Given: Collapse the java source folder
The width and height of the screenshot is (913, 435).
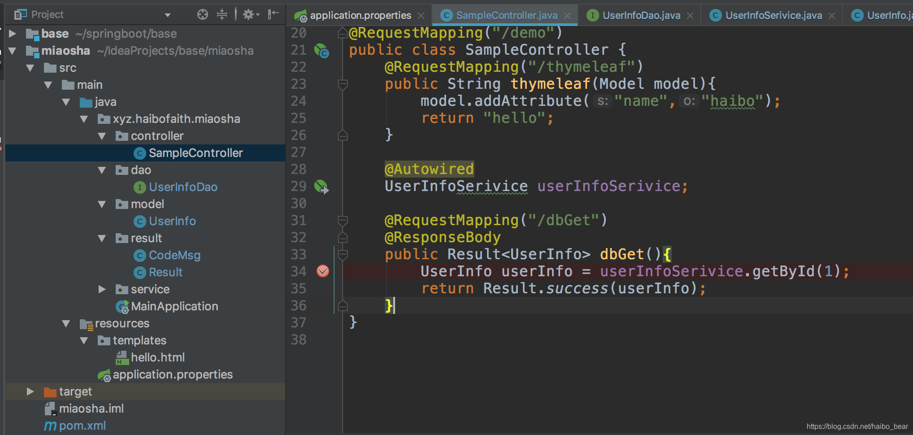Looking at the screenshot, I should pos(66,102).
